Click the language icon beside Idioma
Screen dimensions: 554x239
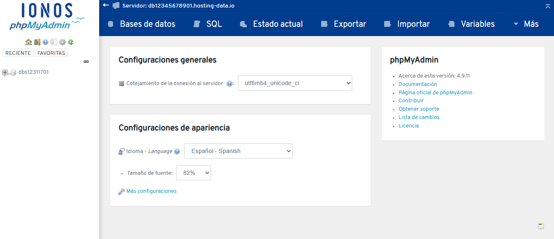click(x=121, y=151)
